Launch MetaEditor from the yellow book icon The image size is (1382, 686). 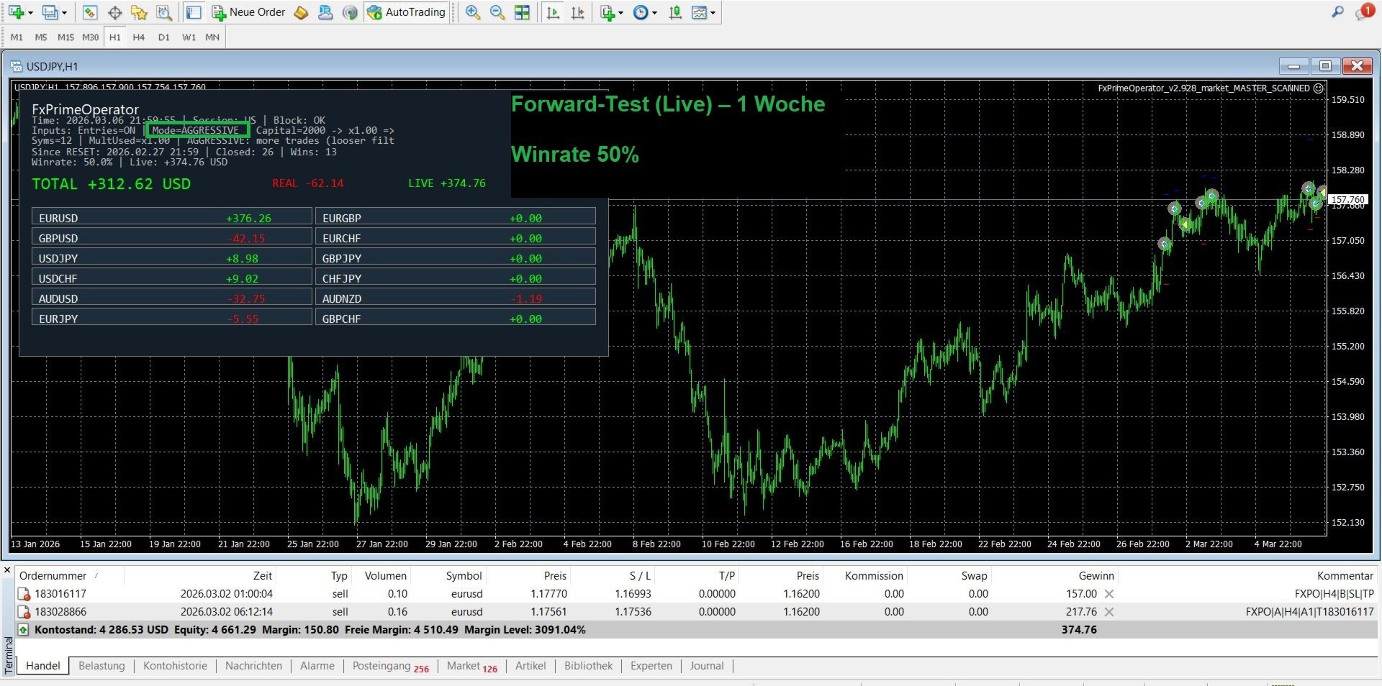(x=302, y=12)
